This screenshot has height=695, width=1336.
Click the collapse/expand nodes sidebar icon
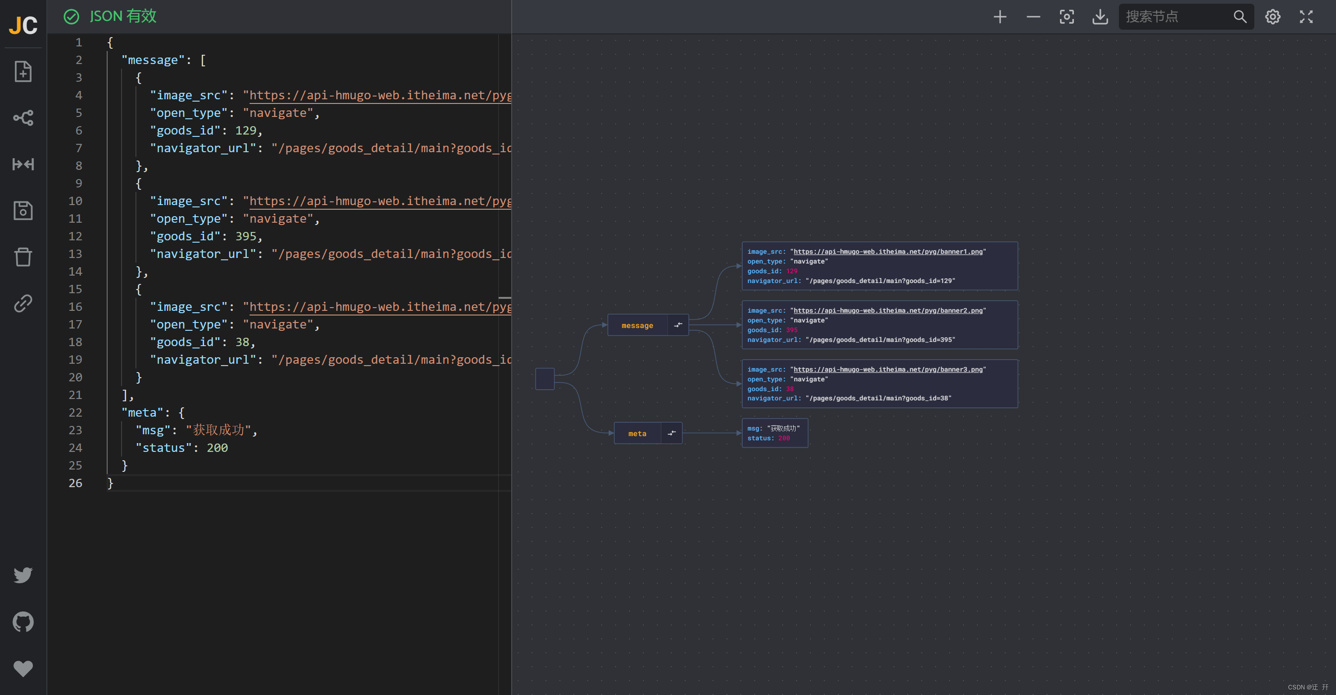23,164
